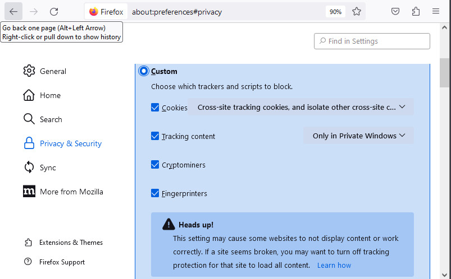Open the Only in Private Windows dropdown
Screen dimensions: 451x279
click(x=359, y=136)
